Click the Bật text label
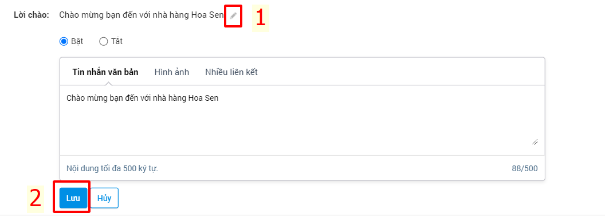 77,41
